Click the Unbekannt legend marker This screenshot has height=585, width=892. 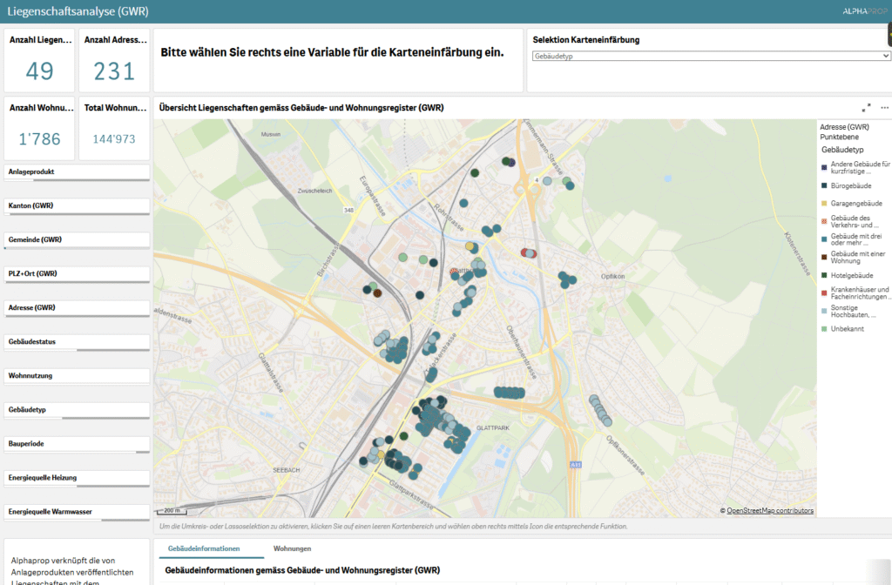pos(824,328)
